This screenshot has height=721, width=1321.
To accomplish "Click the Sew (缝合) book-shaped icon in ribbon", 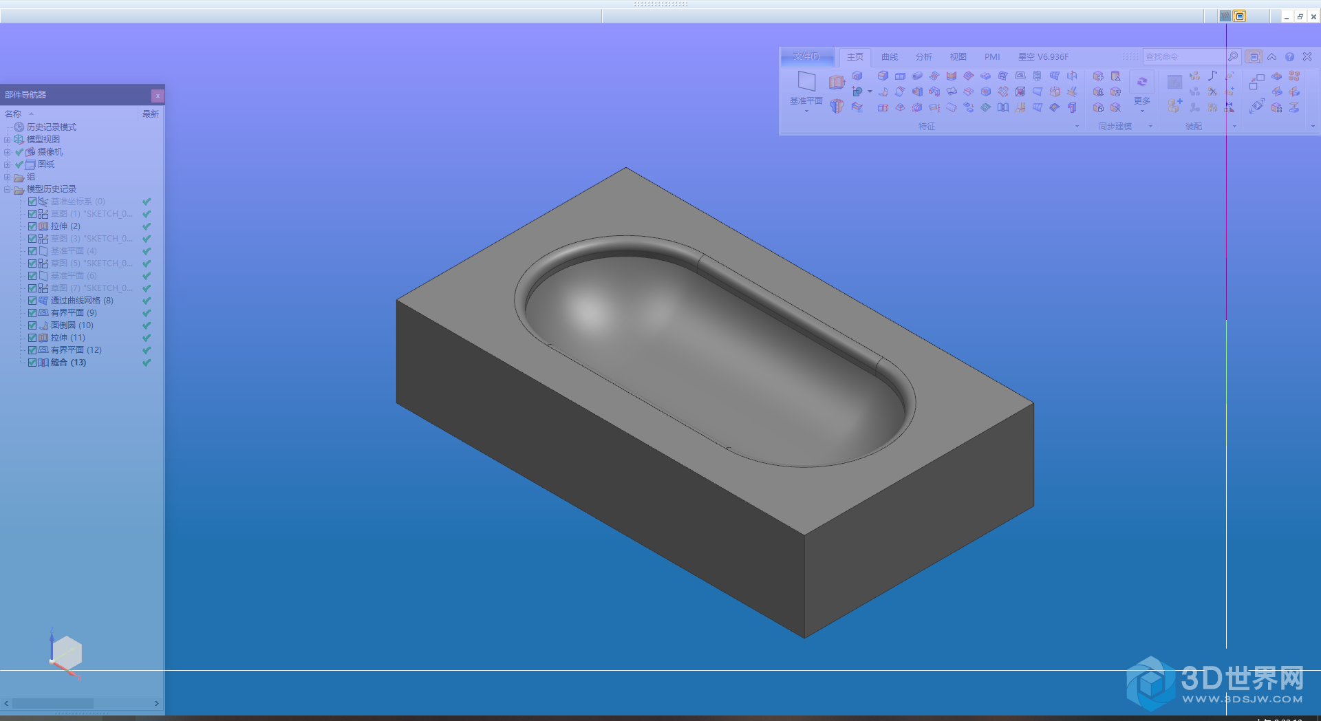I will coord(1003,107).
